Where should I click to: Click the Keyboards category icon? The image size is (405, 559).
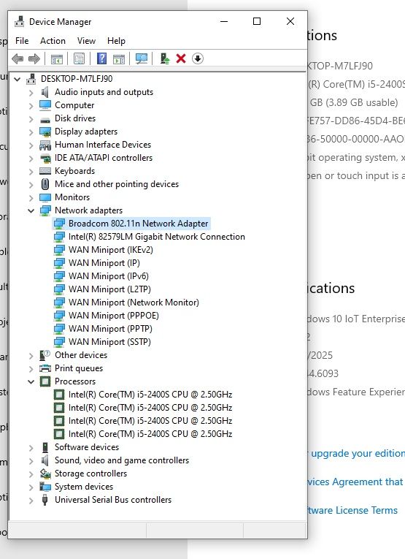pyautogui.click(x=45, y=171)
